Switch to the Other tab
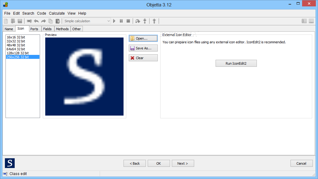The image size is (318, 179). pyautogui.click(x=77, y=29)
